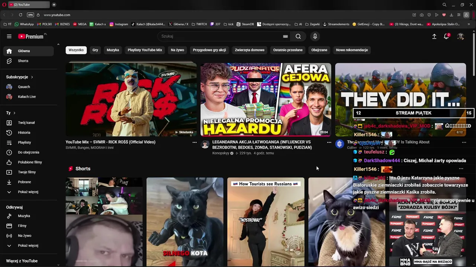The image size is (476, 267).
Task: Open Filmy under Odkrywaj
Action: (28, 226)
